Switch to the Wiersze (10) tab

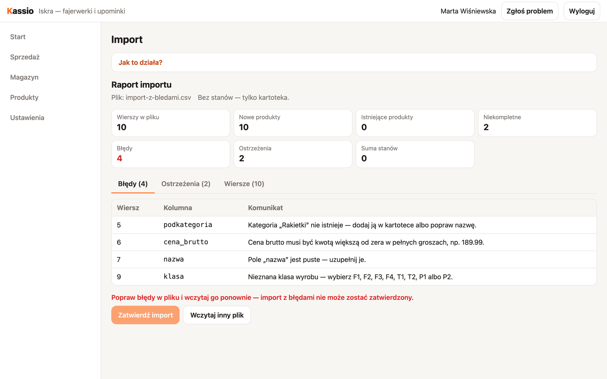[244, 184]
